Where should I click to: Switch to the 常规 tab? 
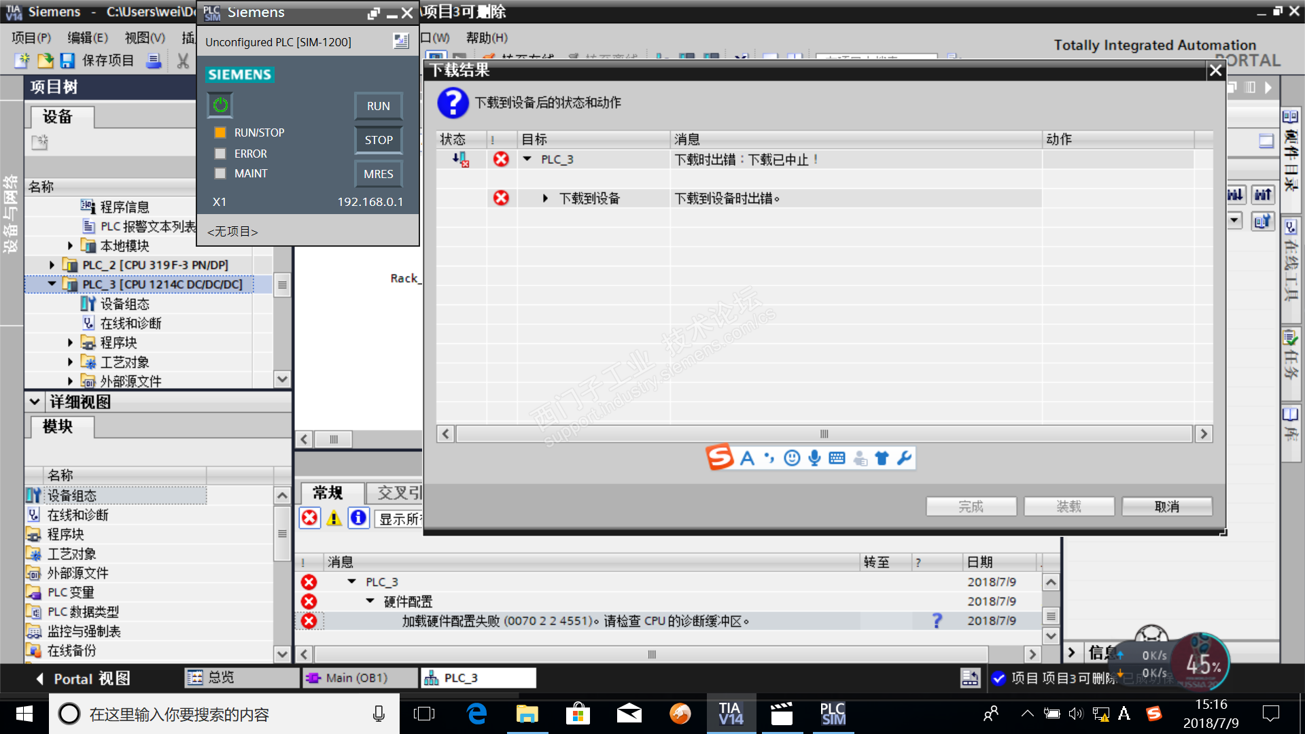click(328, 493)
